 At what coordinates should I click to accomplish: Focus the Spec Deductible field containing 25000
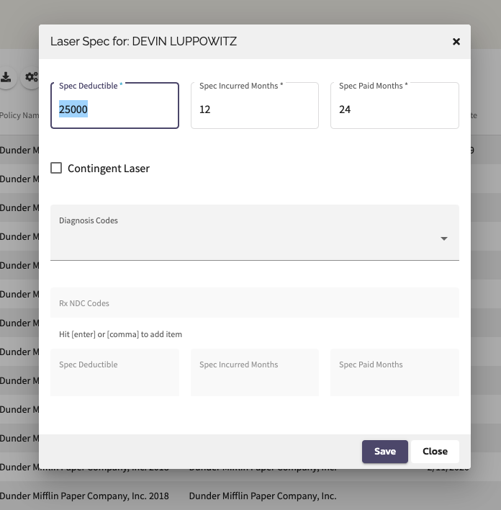pyautogui.click(x=114, y=106)
